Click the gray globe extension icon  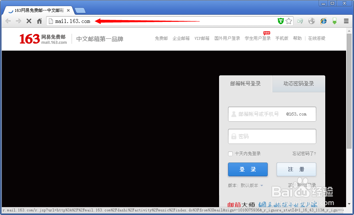[312, 21]
